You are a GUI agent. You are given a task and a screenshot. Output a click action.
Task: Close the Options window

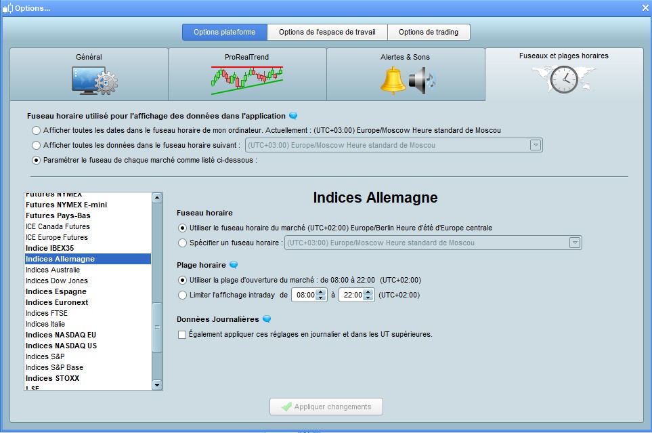click(645, 8)
